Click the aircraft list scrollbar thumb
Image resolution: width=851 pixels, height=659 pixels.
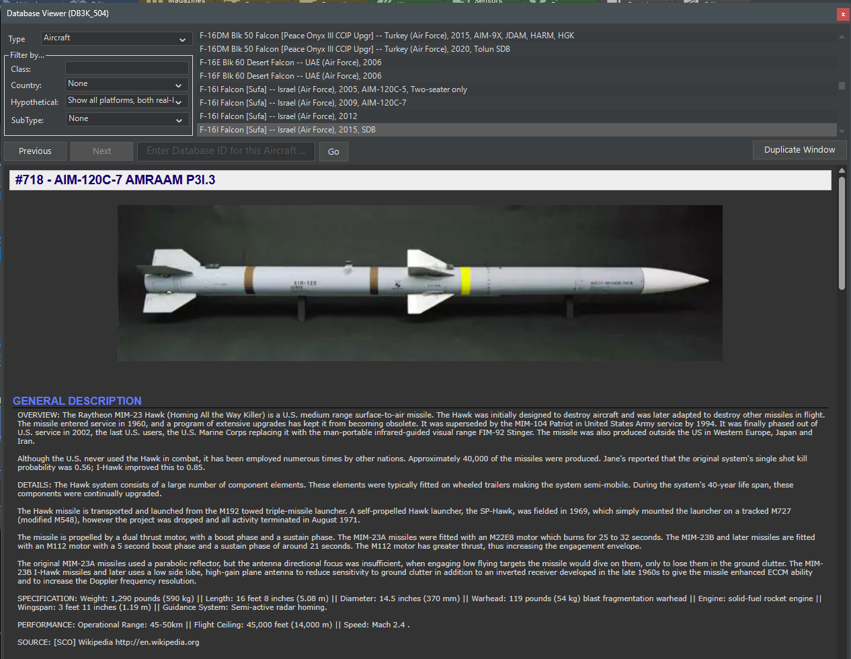[x=842, y=85]
